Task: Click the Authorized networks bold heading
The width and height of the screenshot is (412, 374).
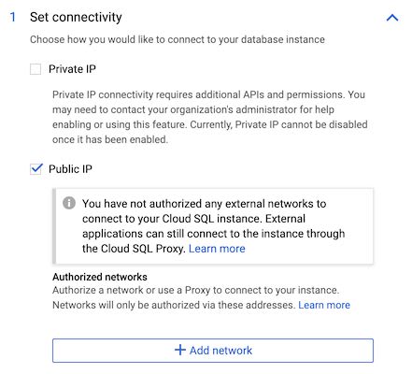Action: [100, 277]
